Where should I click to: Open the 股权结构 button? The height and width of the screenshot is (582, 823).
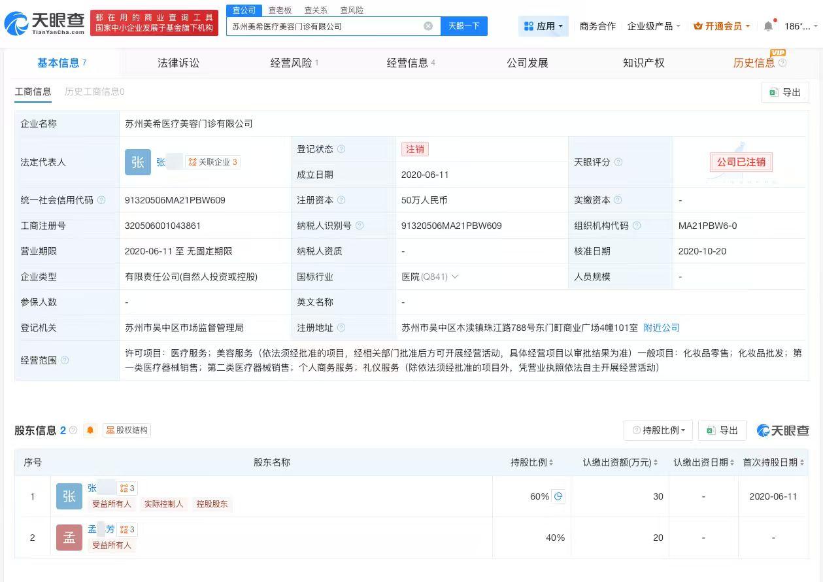pyautogui.click(x=127, y=430)
